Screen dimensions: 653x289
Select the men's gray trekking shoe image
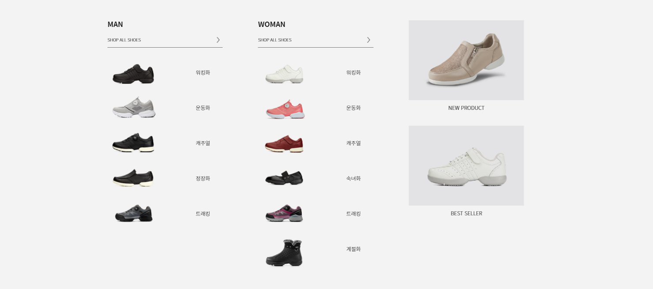coord(134,213)
